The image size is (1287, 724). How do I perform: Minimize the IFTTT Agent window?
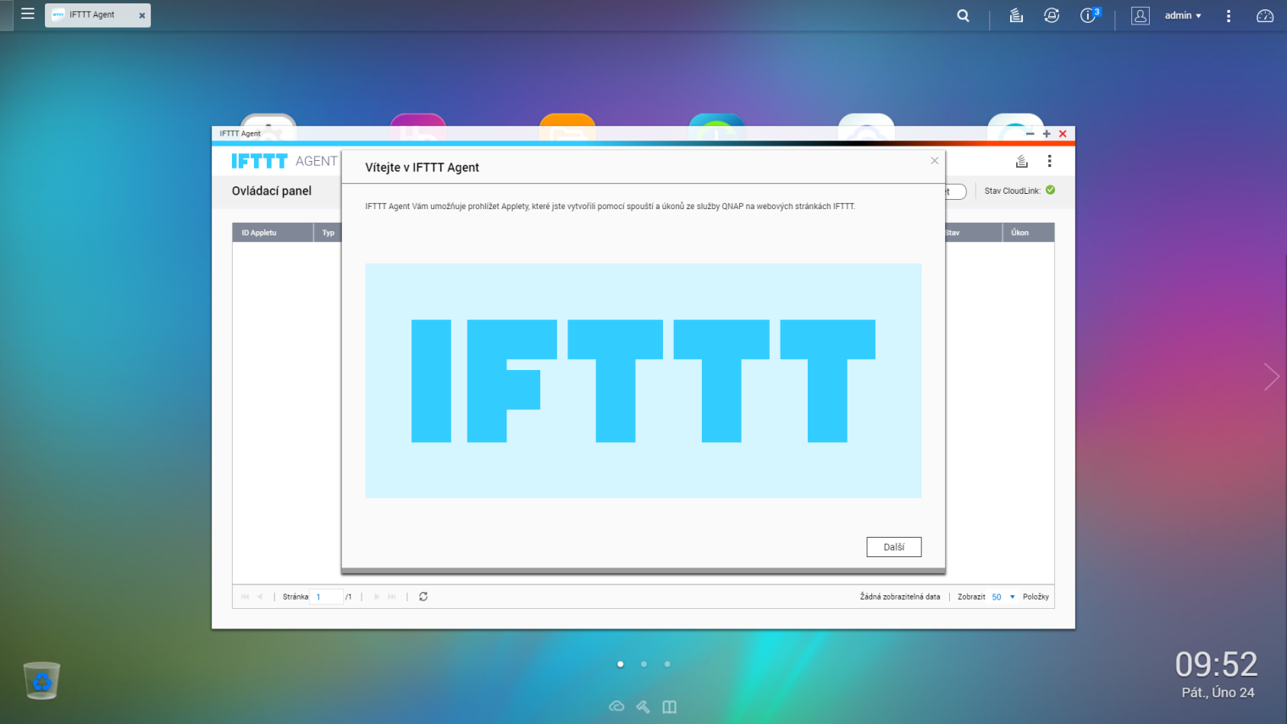pos(1030,134)
